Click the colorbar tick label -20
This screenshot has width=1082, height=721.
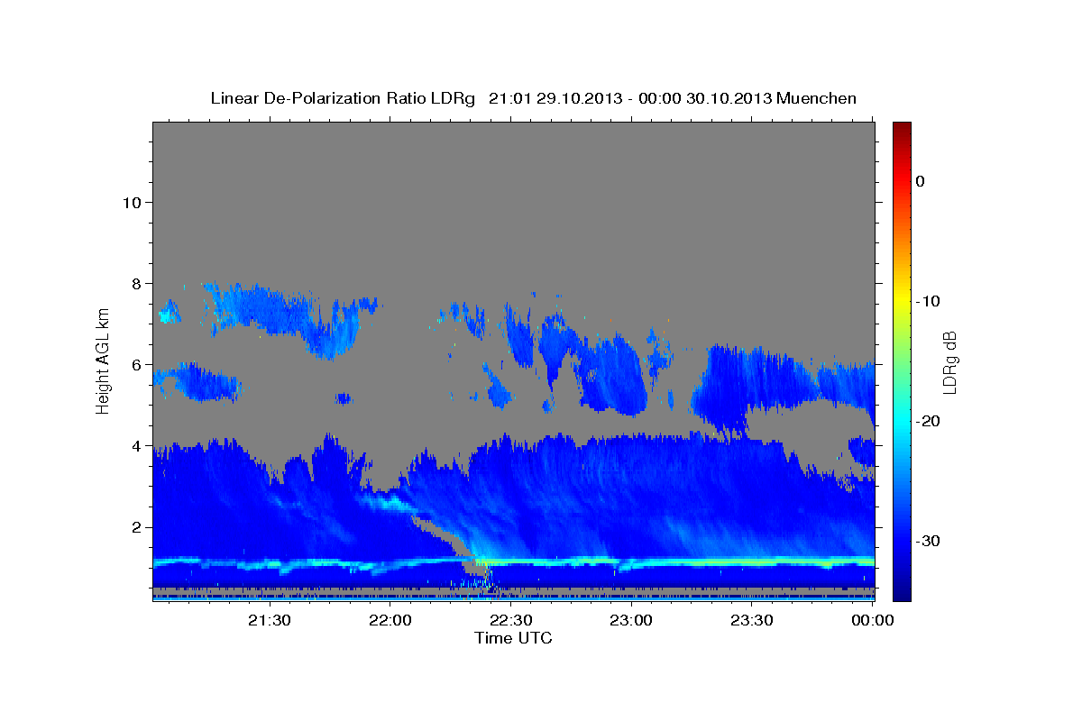(x=927, y=421)
